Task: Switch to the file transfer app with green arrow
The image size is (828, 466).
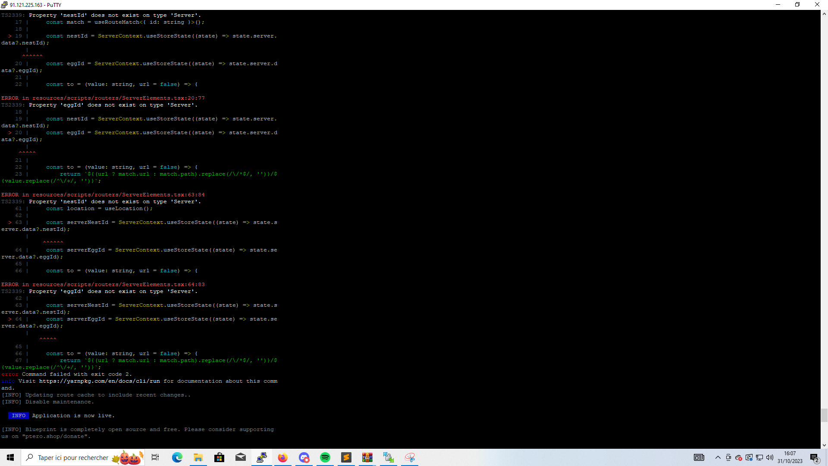Action: point(389,457)
